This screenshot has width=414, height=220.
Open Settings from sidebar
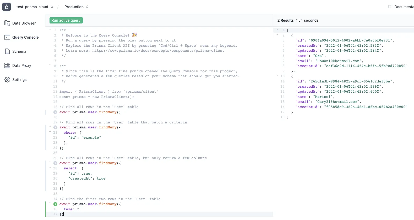[19, 80]
